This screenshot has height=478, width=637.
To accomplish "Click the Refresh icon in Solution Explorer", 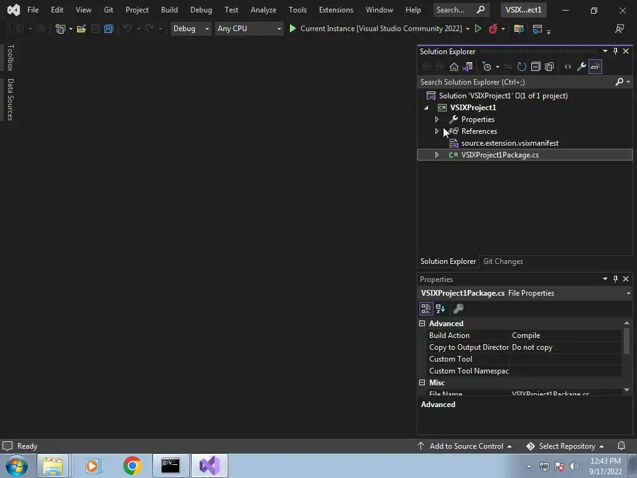I will pos(522,67).
